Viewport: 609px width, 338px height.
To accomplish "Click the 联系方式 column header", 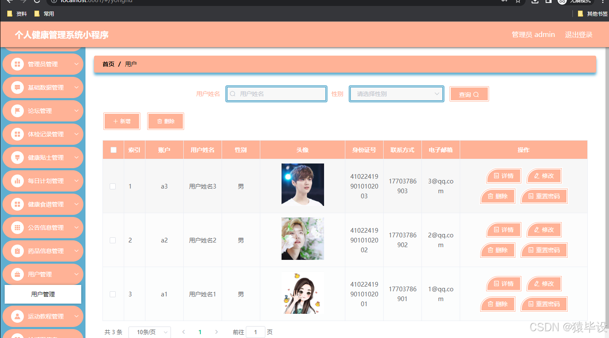I will pos(402,150).
